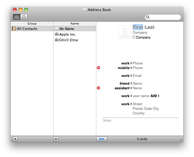Select the Apple Inc. contact
Image resolution: width=194 pixels, height=157 pixels.
(67, 35)
